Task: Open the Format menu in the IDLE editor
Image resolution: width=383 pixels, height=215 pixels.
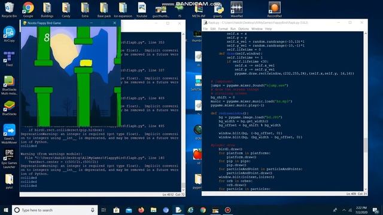Action: pyautogui.click(x=223, y=29)
